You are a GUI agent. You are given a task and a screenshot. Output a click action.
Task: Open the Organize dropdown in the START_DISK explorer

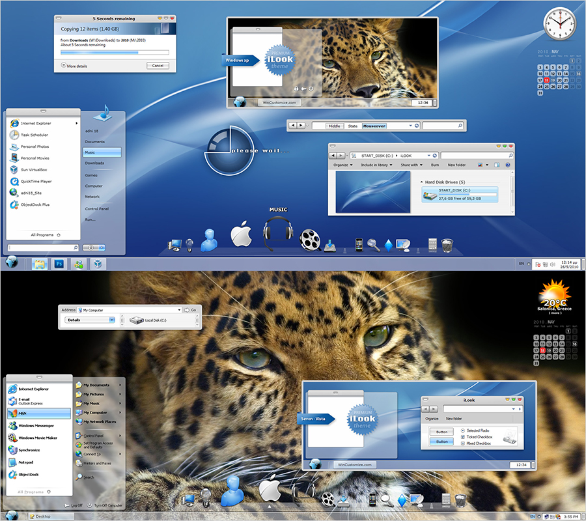(x=342, y=165)
